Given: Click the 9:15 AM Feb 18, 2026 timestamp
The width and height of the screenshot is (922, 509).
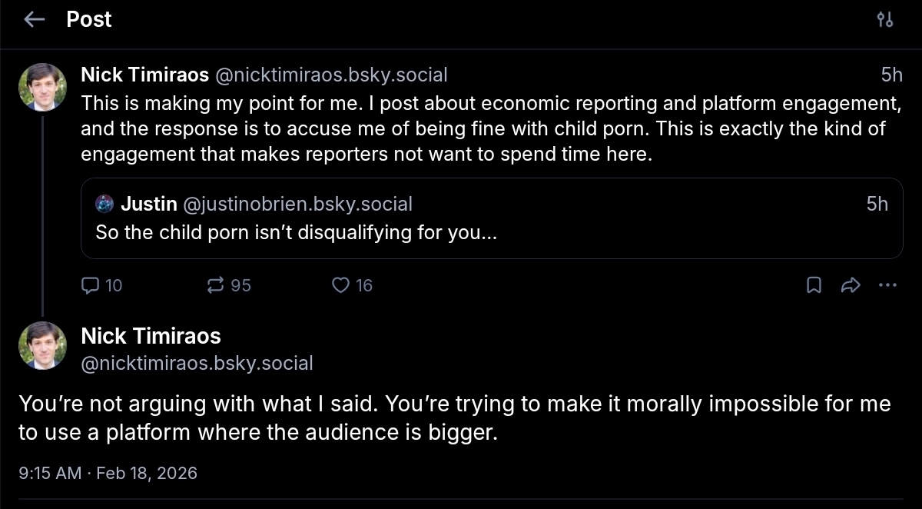Looking at the screenshot, I should 108,473.
